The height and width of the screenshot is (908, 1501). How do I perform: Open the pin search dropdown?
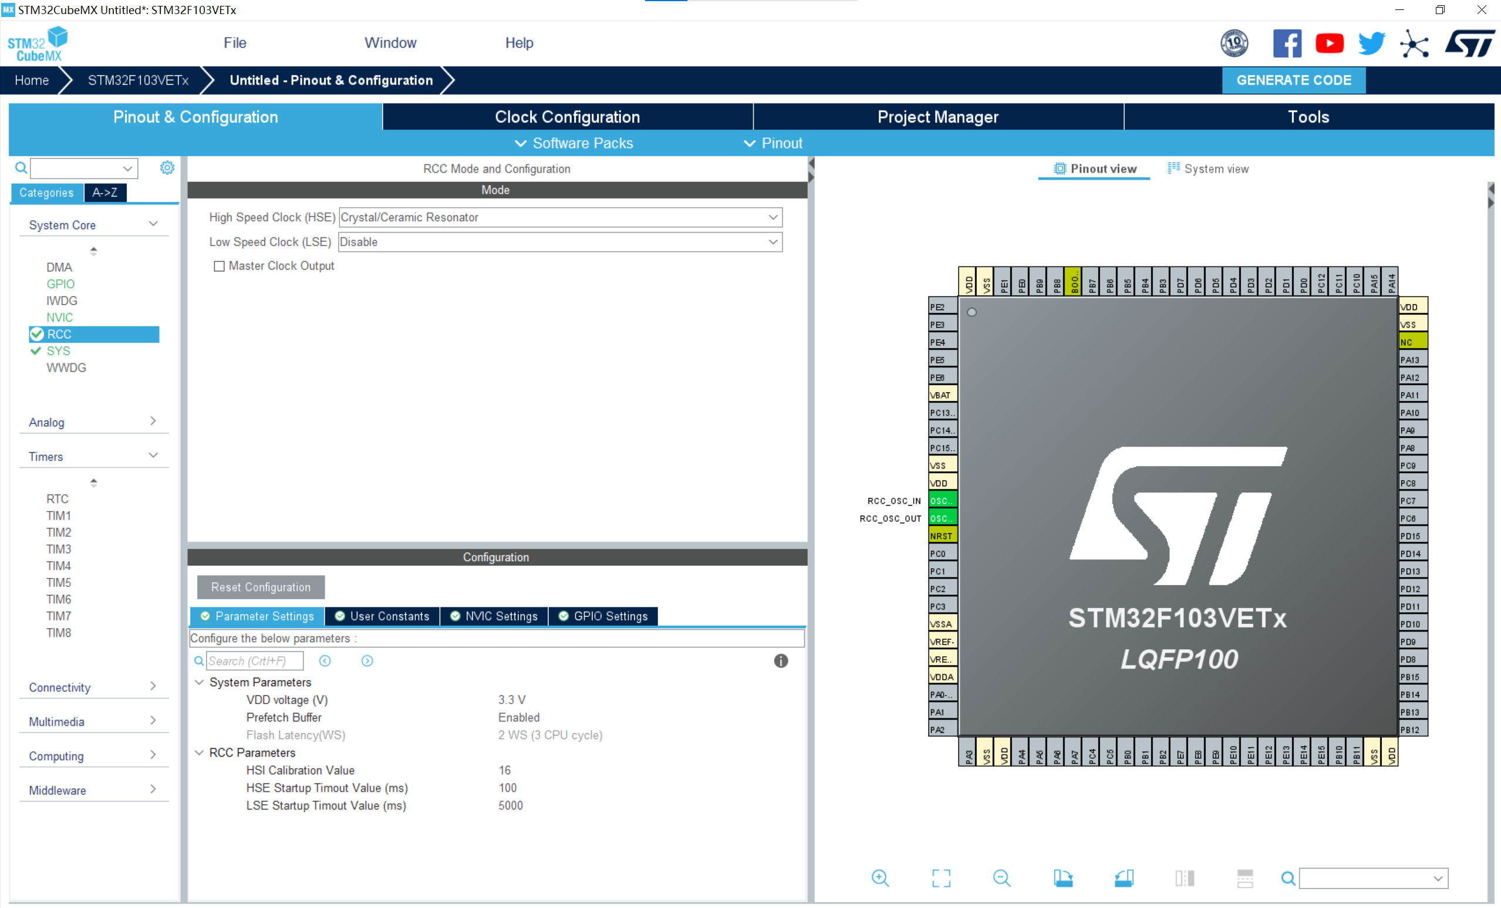[x=1373, y=878]
